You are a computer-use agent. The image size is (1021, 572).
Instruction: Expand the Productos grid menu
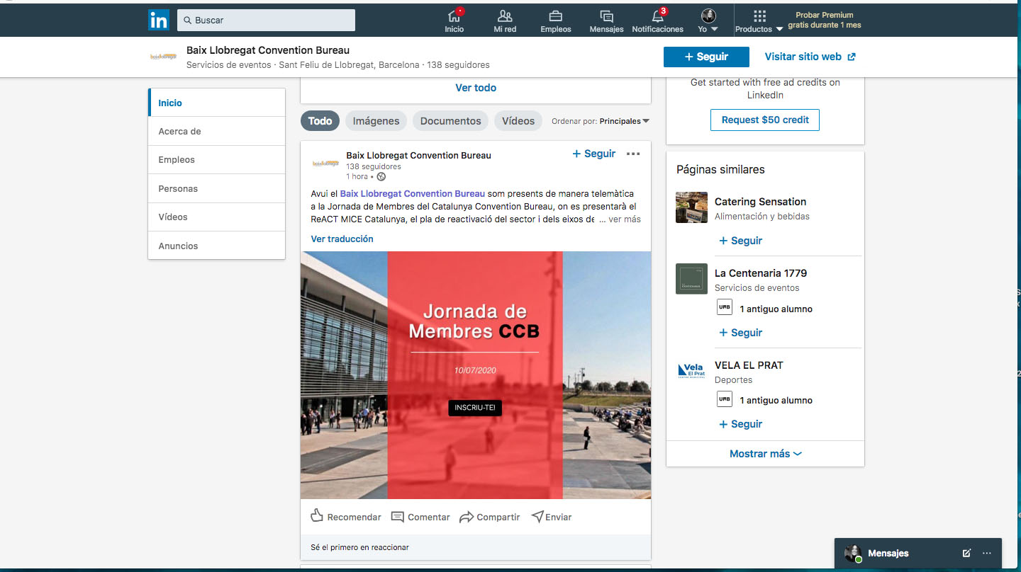(x=759, y=16)
